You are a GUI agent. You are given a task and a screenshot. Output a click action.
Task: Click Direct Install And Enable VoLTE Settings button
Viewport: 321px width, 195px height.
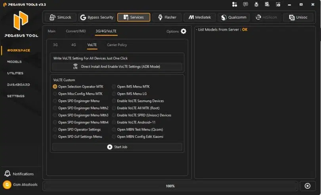tap(117, 67)
